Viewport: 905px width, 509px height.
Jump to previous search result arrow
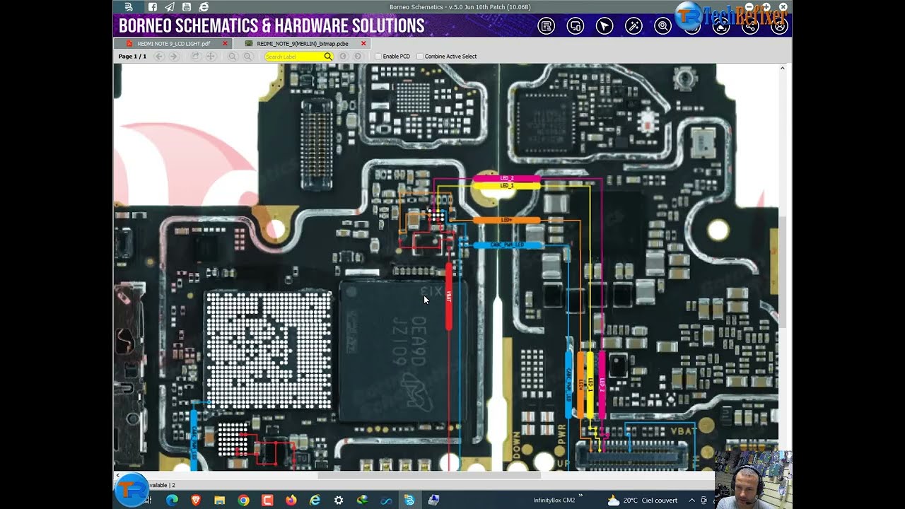(344, 57)
